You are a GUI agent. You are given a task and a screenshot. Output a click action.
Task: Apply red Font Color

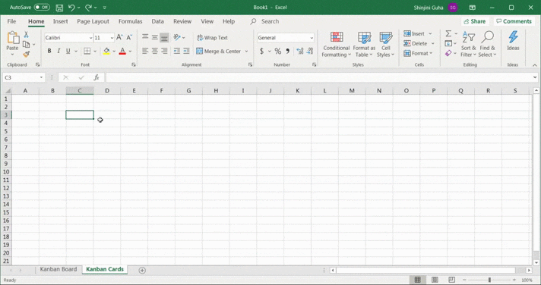point(122,52)
